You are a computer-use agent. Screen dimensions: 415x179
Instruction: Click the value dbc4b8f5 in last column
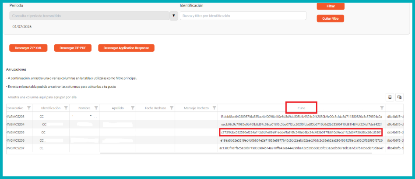[395, 148]
